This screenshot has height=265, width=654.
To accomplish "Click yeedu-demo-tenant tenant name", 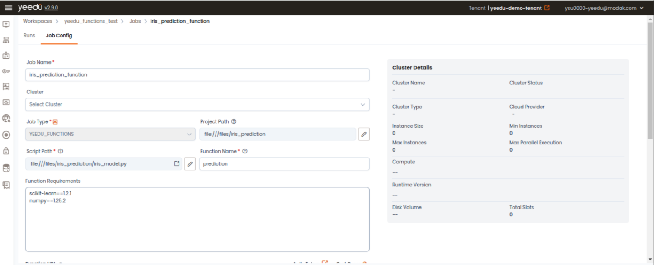I will point(516,8).
